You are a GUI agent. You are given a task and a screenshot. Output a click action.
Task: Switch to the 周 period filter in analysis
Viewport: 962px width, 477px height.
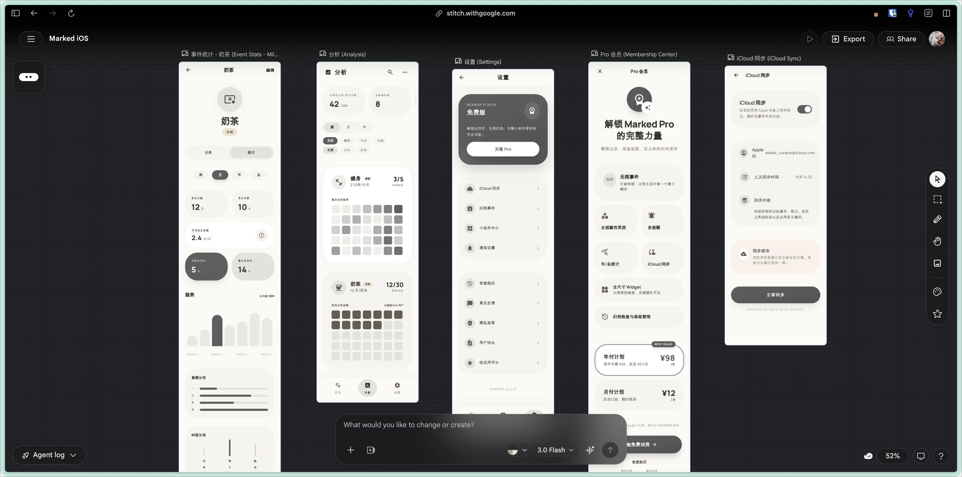click(332, 127)
